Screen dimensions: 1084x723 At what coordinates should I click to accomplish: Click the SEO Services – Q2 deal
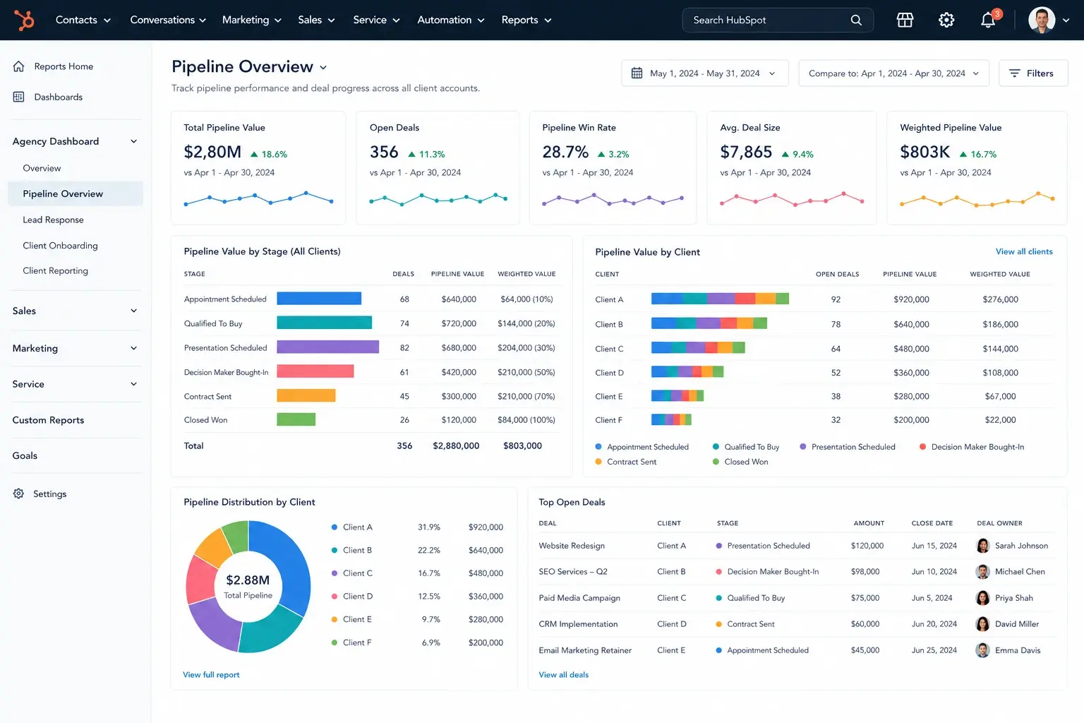573,572
